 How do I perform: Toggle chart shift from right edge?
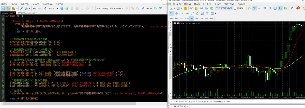point(286,8)
